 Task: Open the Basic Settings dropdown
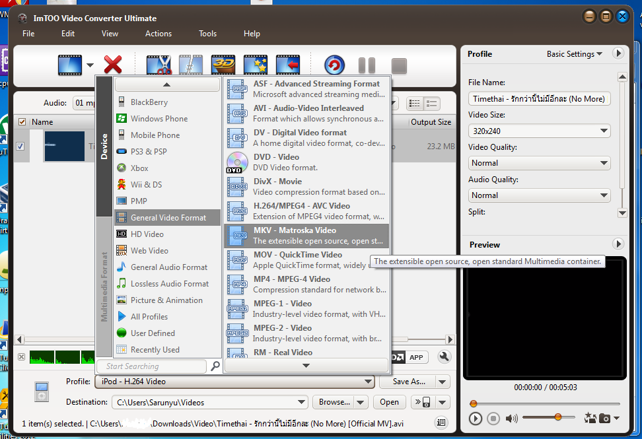point(575,54)
